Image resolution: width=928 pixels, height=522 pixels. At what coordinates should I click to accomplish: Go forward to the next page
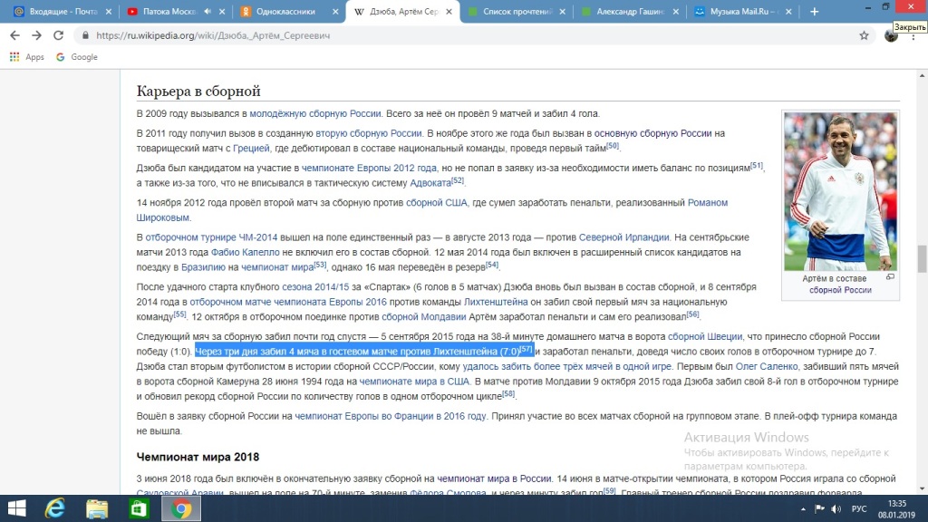click(36, 35)
